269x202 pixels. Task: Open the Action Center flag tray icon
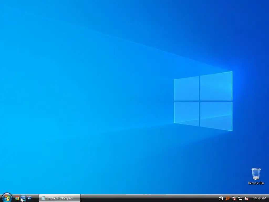[x=234, y=198]
